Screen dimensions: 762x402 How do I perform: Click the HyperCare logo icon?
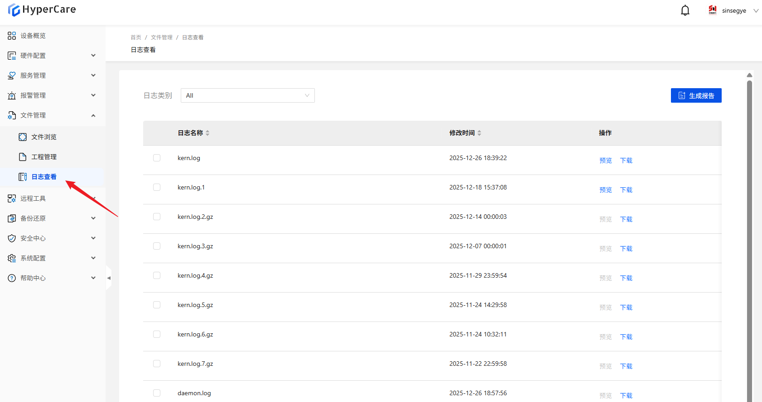pyautogui.click(x=14, y=10)
